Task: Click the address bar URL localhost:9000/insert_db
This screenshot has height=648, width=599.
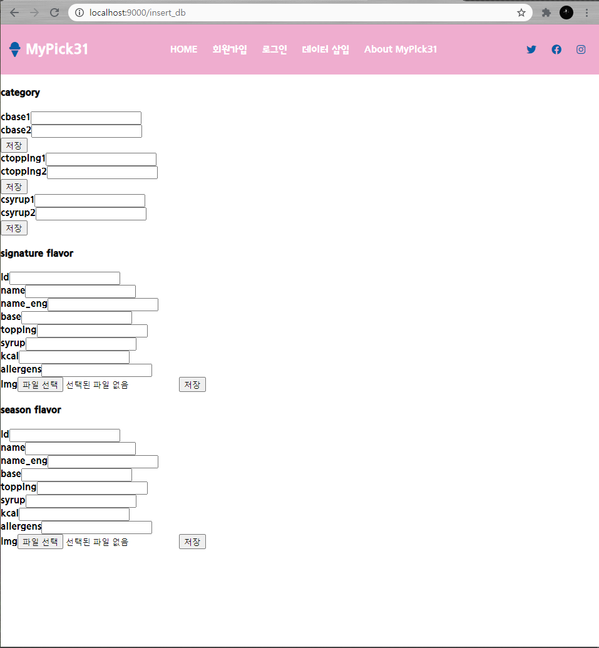Action: (138, 13)
